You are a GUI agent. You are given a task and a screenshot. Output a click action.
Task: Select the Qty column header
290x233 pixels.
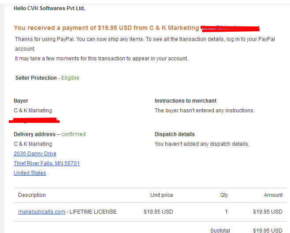click(224, 195)
